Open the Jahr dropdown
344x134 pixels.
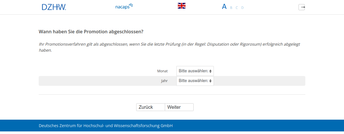[x=195, y=81]
